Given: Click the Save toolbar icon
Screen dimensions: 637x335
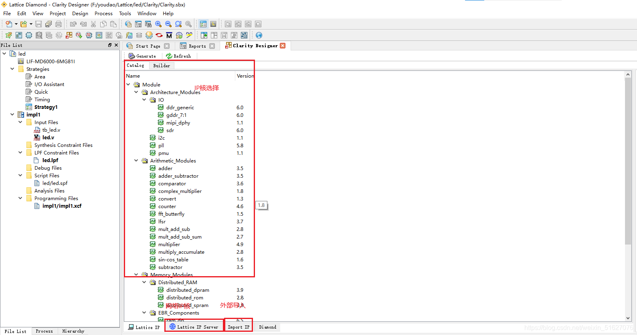Looking at the screenshot, I should [38, 24].
